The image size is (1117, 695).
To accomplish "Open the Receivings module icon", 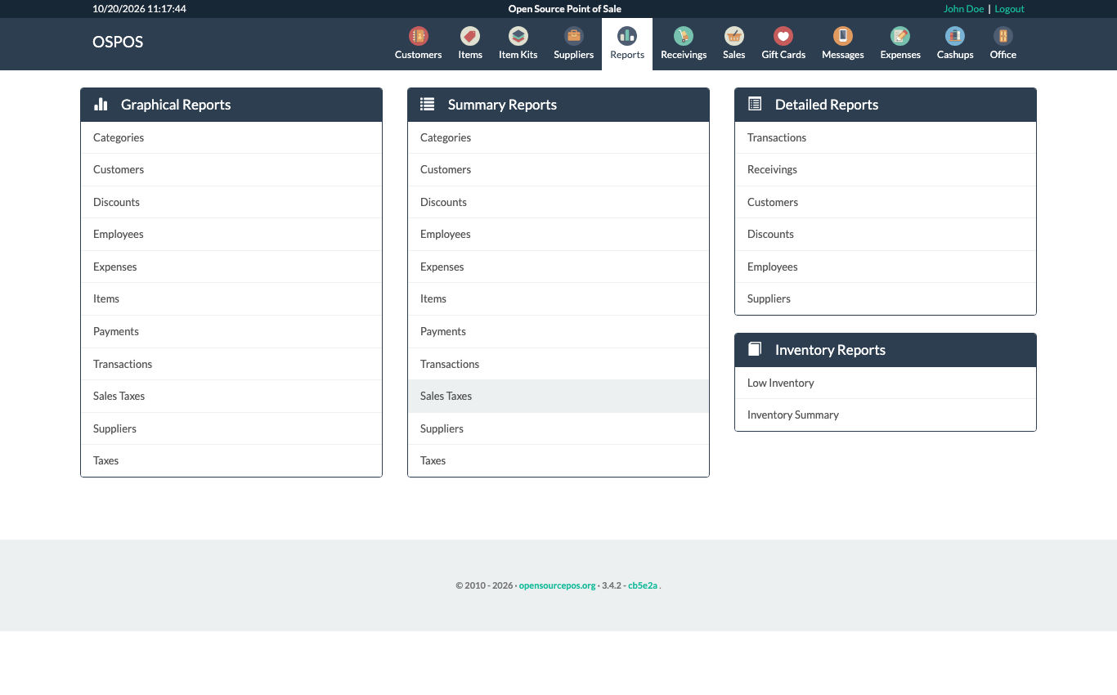I will coord(684,36).
